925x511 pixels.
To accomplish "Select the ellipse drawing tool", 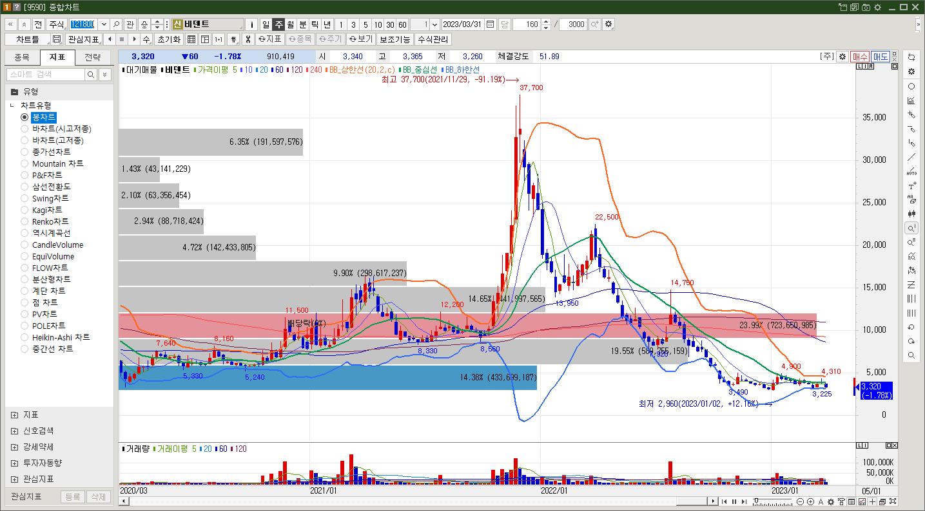I will [911, 86].
